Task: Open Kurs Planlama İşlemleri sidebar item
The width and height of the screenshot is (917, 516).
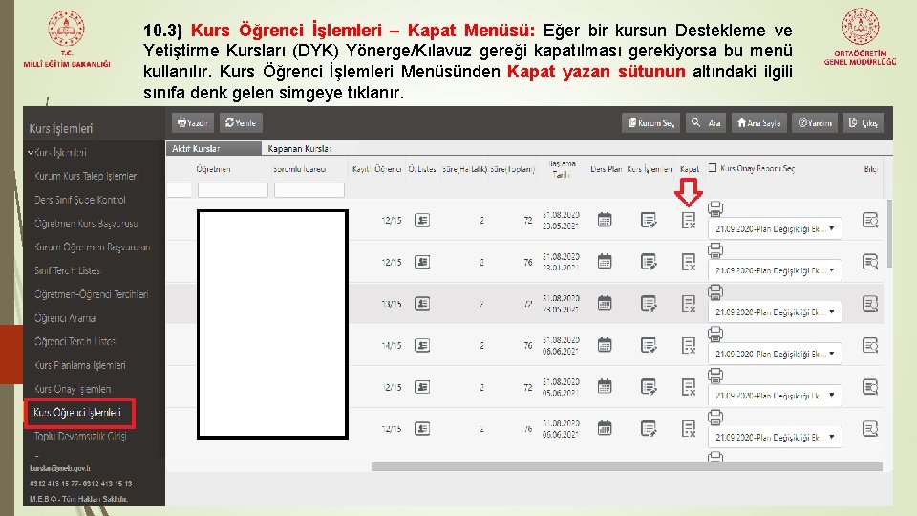Action: pos(80,366)
